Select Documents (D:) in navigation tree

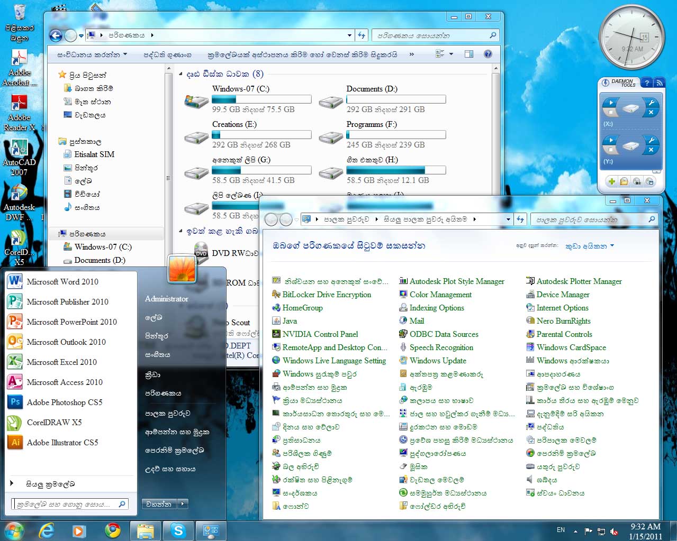tap(94, 260)
